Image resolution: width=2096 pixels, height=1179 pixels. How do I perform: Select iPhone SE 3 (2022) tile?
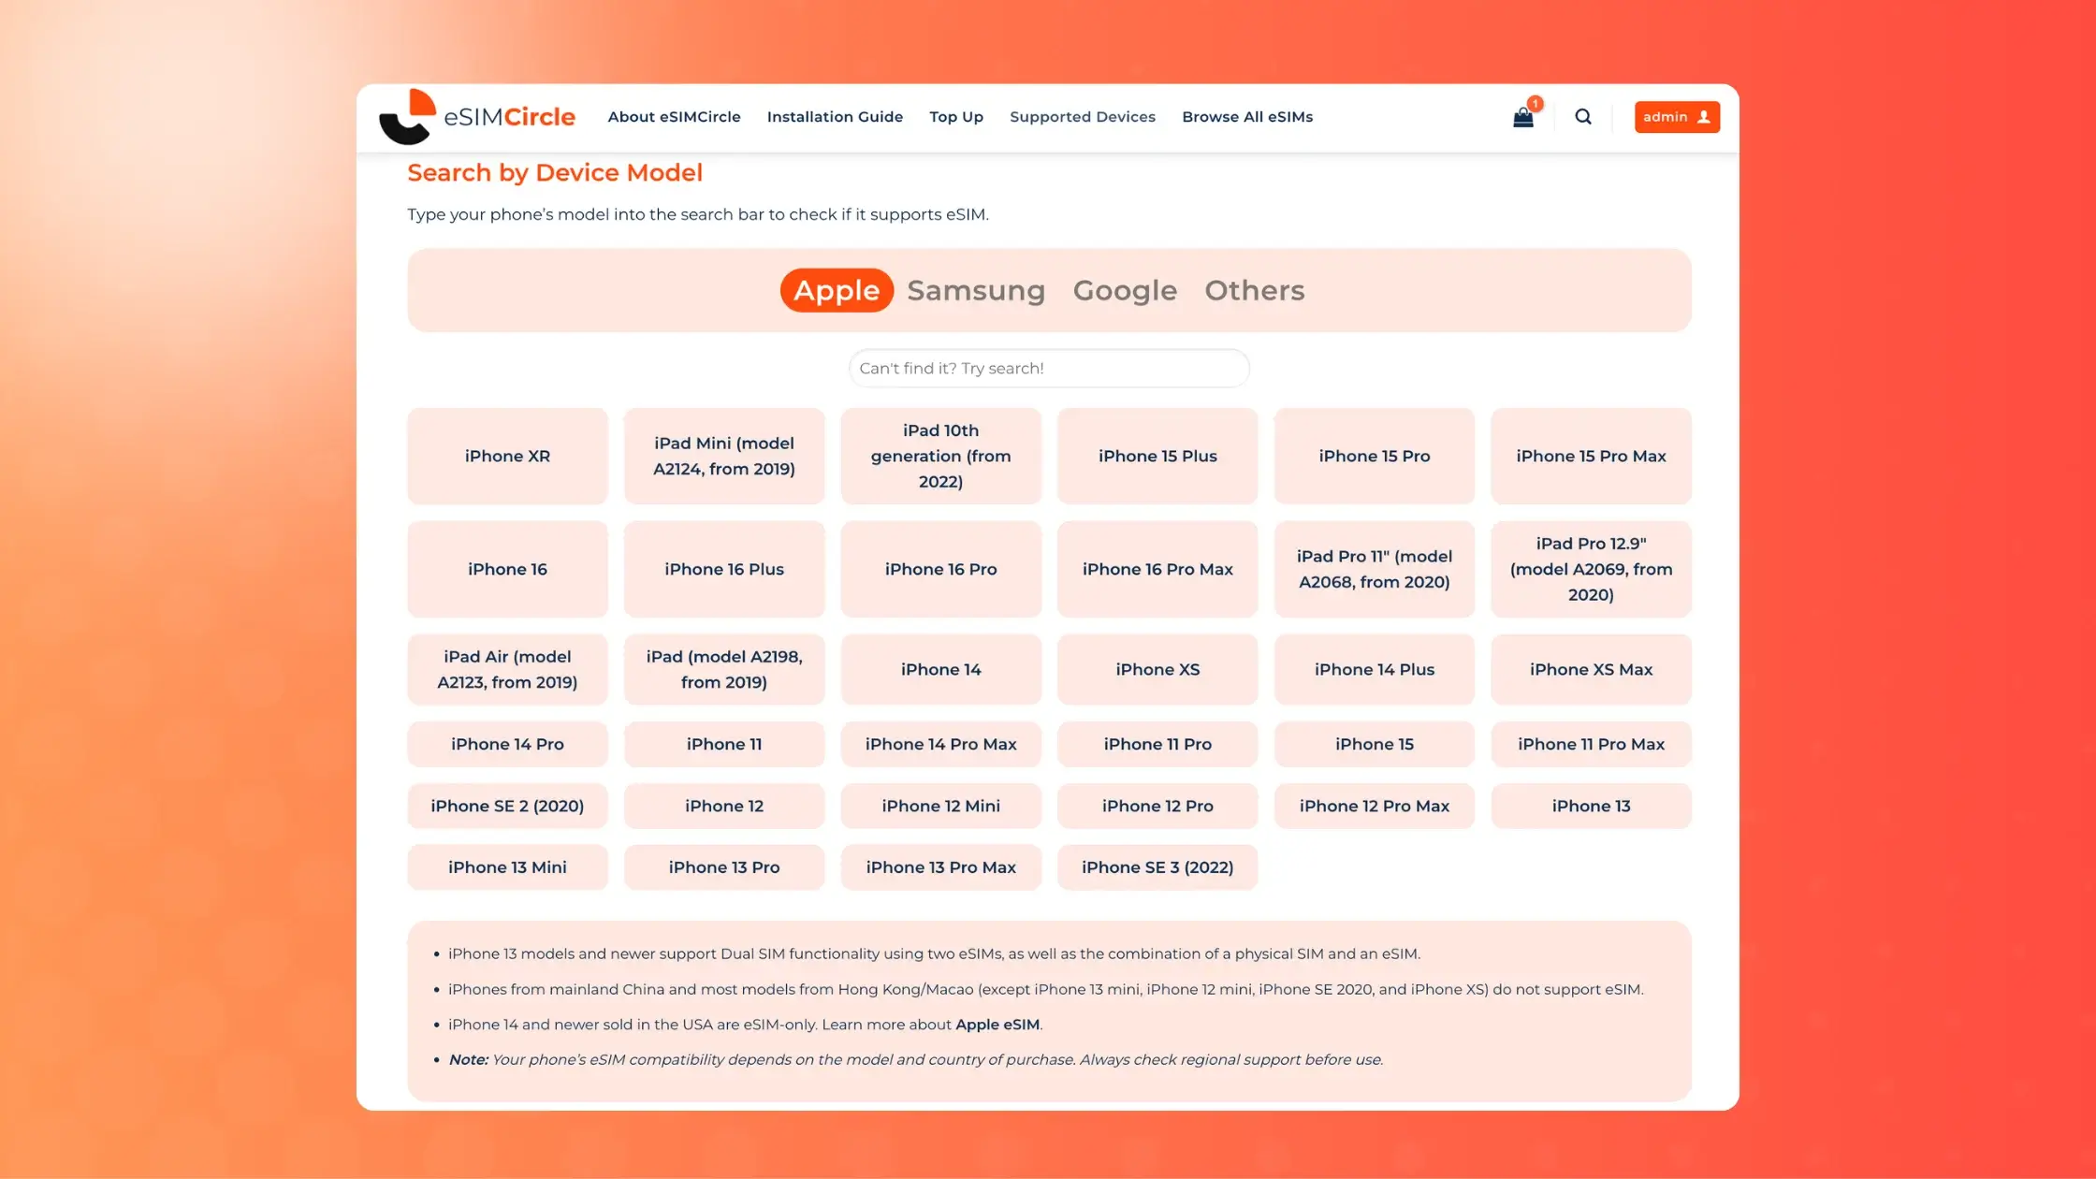coord(1157,867)
